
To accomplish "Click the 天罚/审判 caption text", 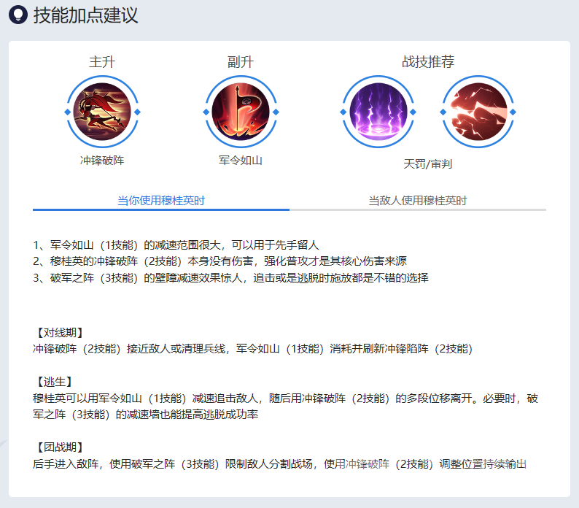I will click(428, 163).
